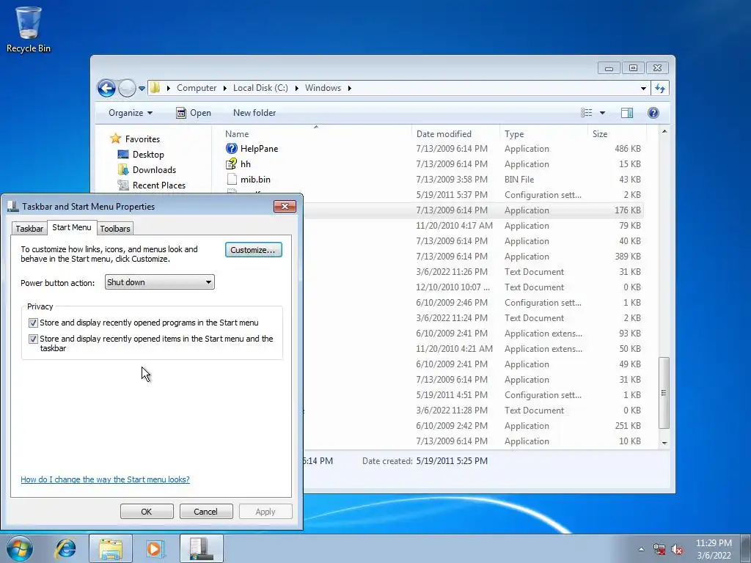Open recent locations dropdown next to forward arrow

[x=142, y=89]
